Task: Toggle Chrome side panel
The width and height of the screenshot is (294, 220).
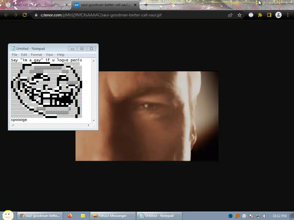Action: pyautogui.click(x=269, y=15)
